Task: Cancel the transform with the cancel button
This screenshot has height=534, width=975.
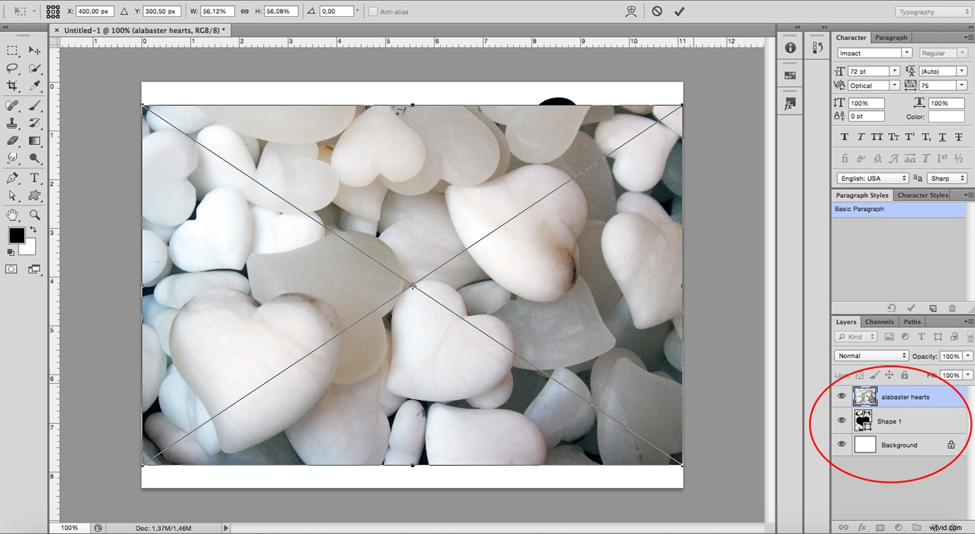Action: [657, 11]
